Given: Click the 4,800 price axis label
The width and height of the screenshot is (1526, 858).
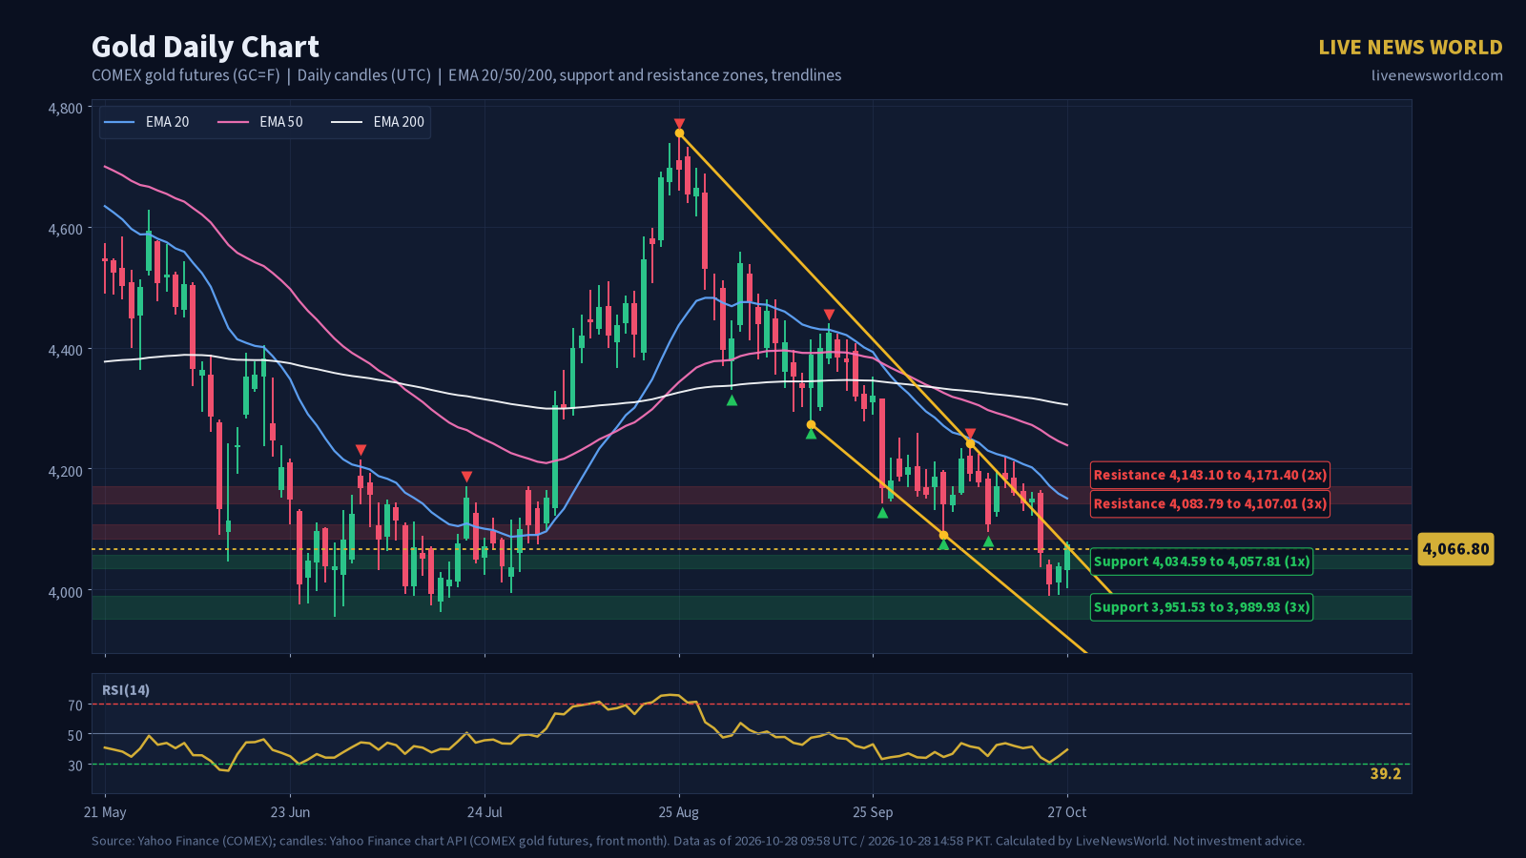Looking at the screenshot, I should [x=66, y=109].
